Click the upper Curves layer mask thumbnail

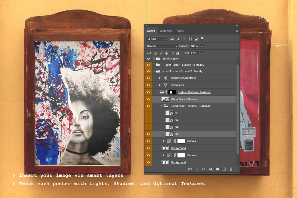pos(181,141)
